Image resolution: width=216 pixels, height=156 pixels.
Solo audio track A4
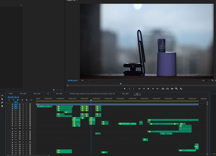26,110
